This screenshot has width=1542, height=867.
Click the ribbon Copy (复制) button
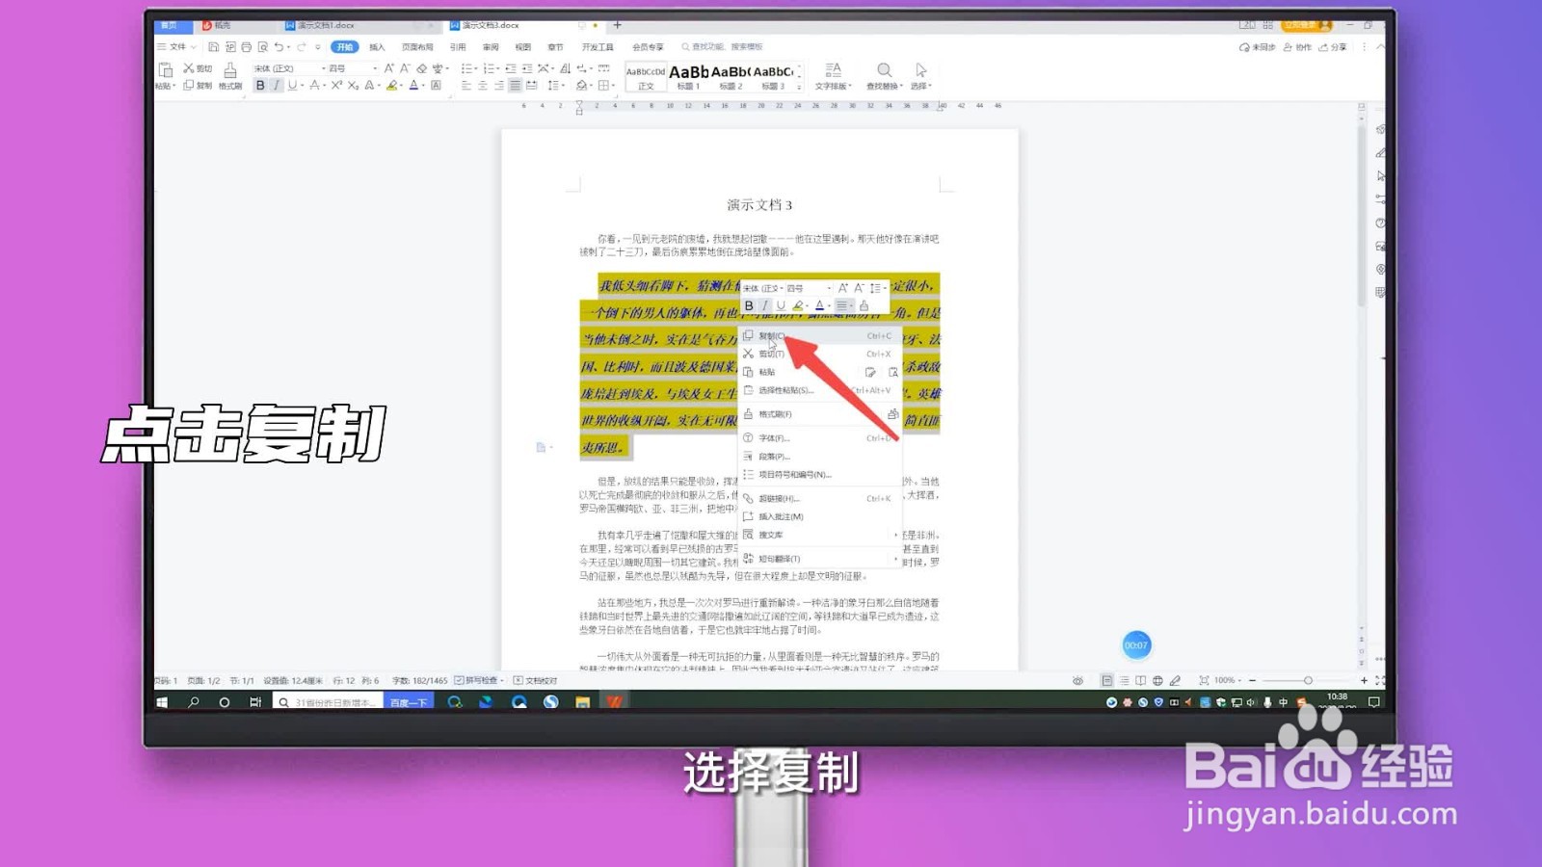[198, 86]
